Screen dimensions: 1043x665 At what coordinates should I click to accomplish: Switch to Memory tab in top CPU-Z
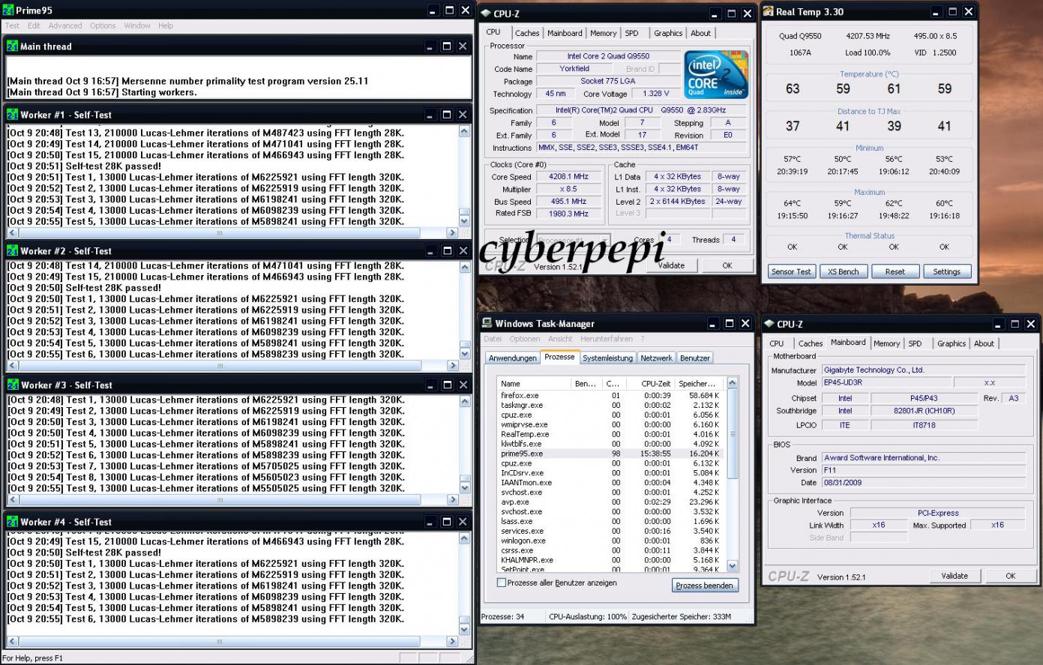point(603,33)
